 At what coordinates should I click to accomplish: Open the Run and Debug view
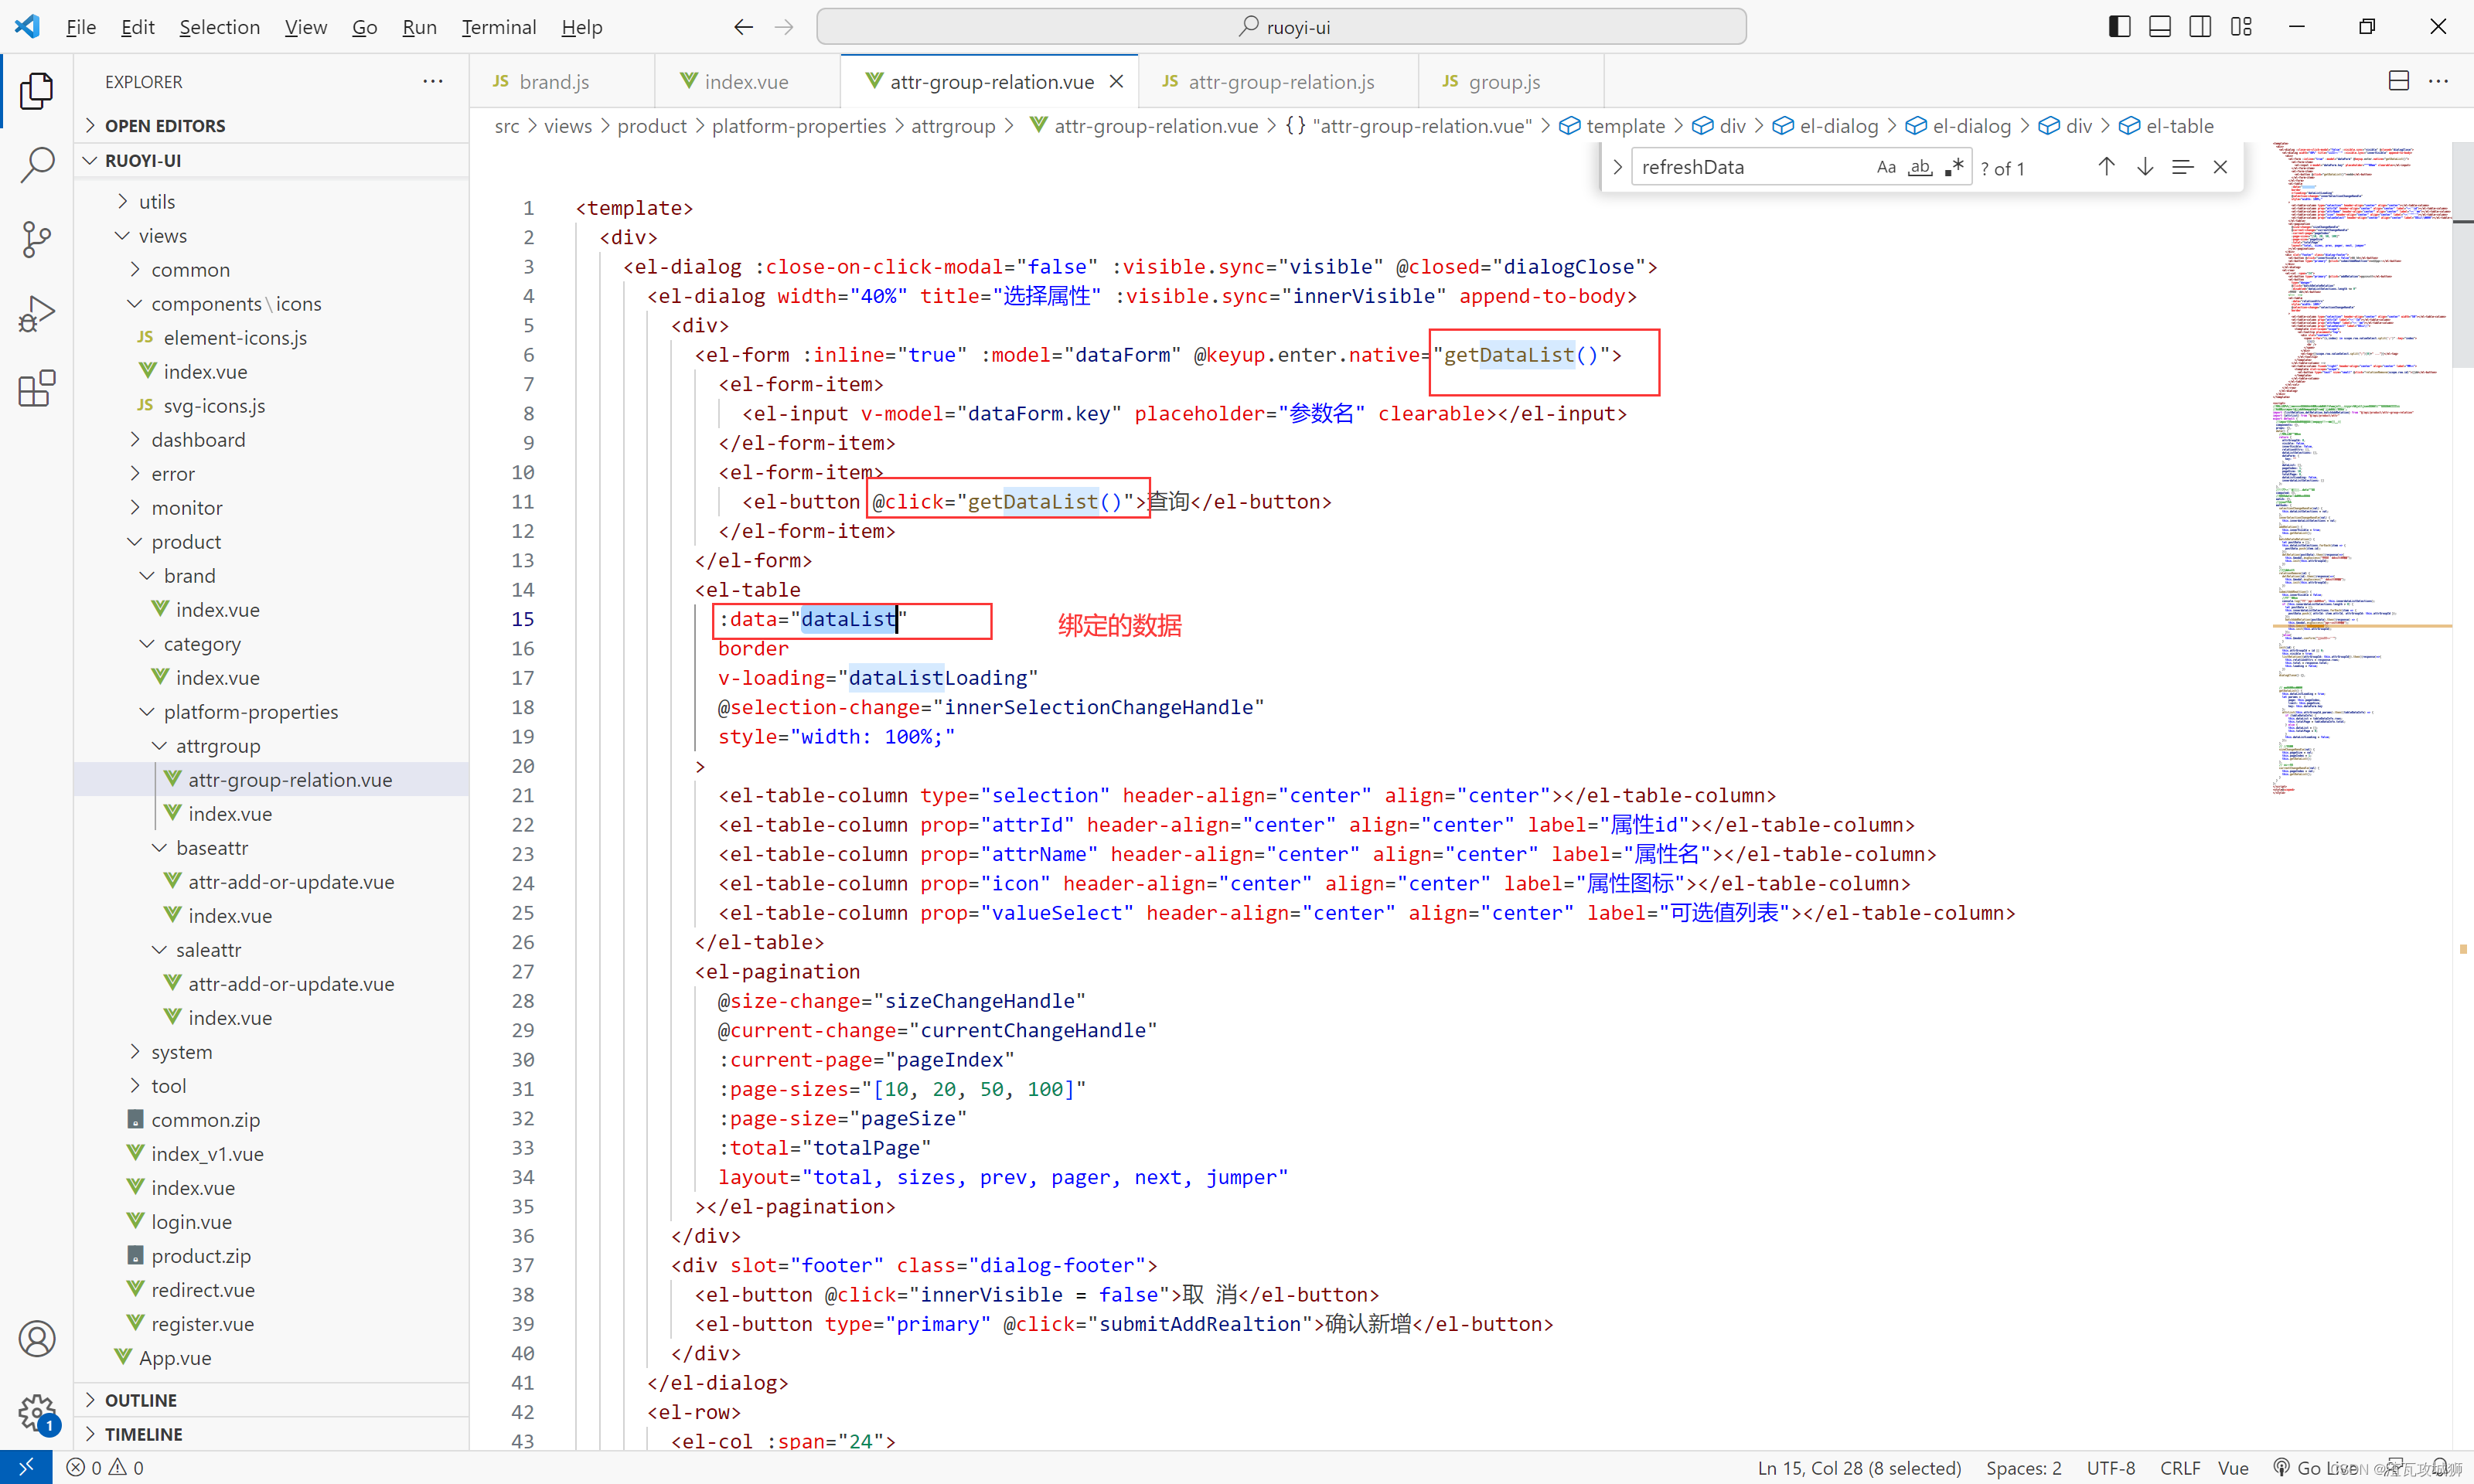coord(37,314)
